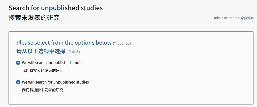Viewport: 257px width, 107px height.
Task: Click the horizontal divider under the title
Action: 131,26
